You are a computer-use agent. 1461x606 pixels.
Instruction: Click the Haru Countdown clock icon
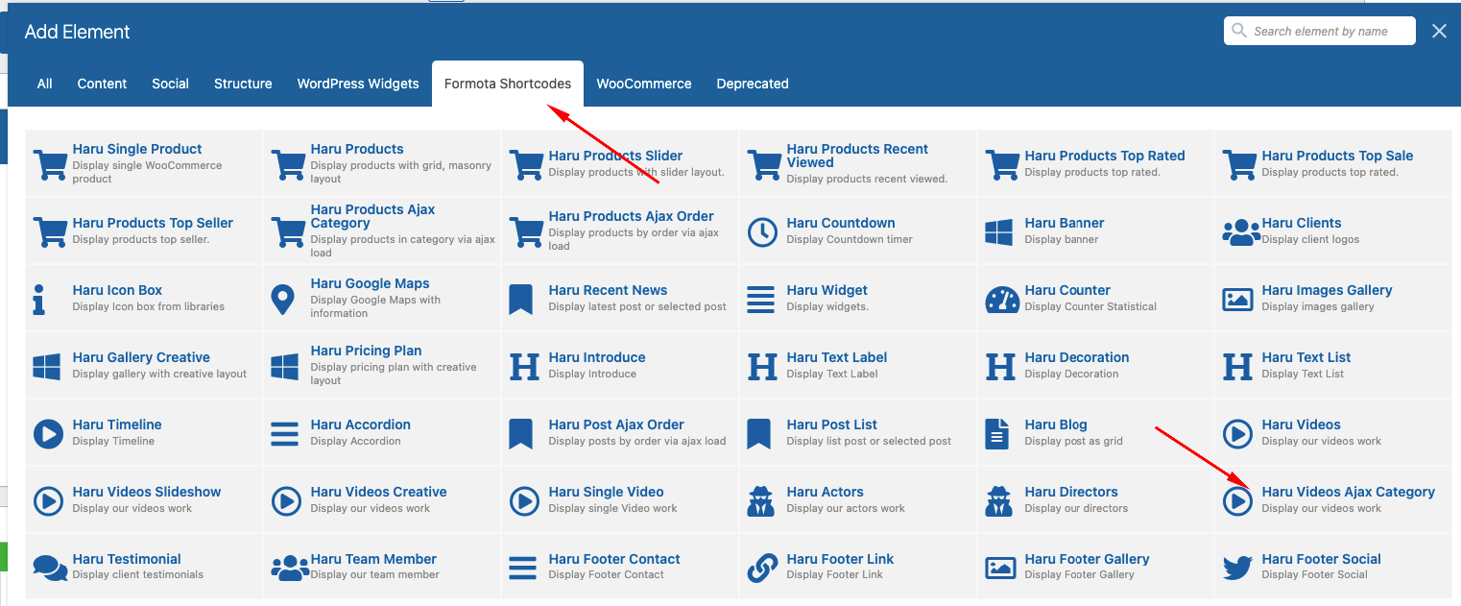(762, 231)
